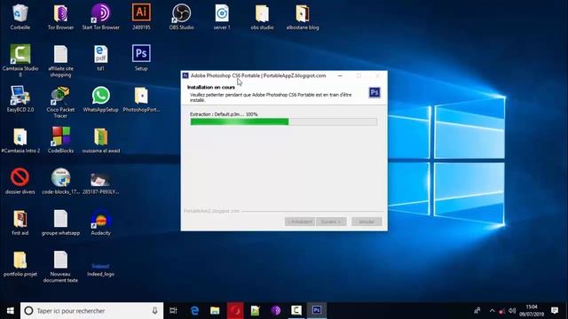
Task: Select the first aid folder
Action: click(20, 222)
